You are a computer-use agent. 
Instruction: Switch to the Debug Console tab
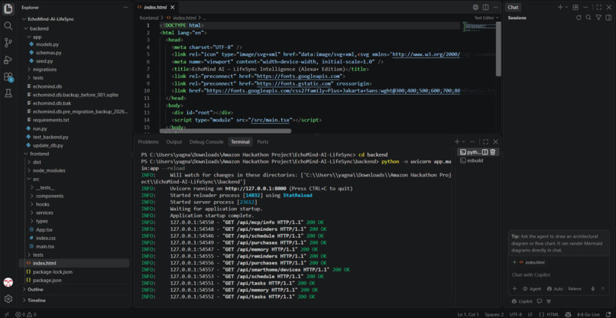(206, 142)
